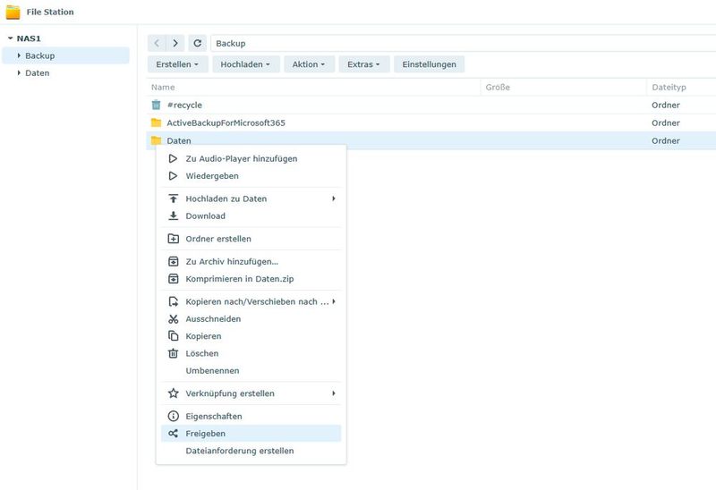Viewport: 716px width, 490px height.
Task: Select NAS1 root in sidebar tree
Action: click(29, 38)
